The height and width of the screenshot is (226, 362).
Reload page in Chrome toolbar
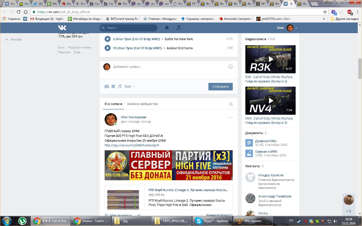pyautogui.click(x=19, y=12)
